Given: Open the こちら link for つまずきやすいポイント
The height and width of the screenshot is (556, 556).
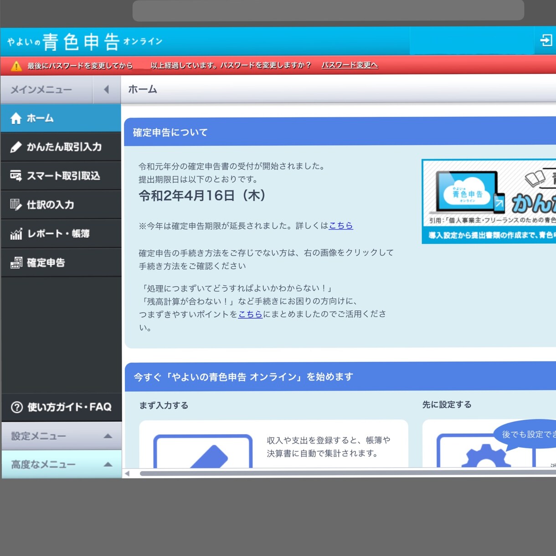Looking at the screenshot, I should pos(250,314).
